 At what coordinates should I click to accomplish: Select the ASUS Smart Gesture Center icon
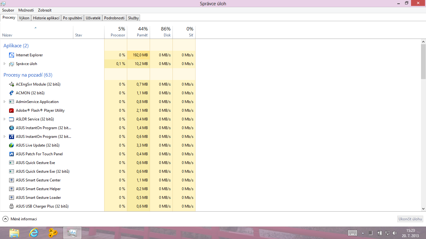[x=12, y=180]
